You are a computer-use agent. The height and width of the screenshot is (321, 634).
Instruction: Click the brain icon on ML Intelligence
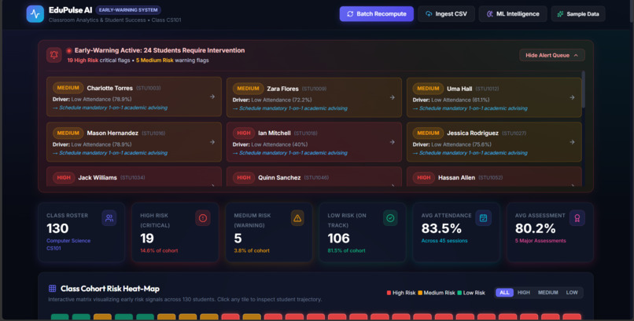coord(489,13)
